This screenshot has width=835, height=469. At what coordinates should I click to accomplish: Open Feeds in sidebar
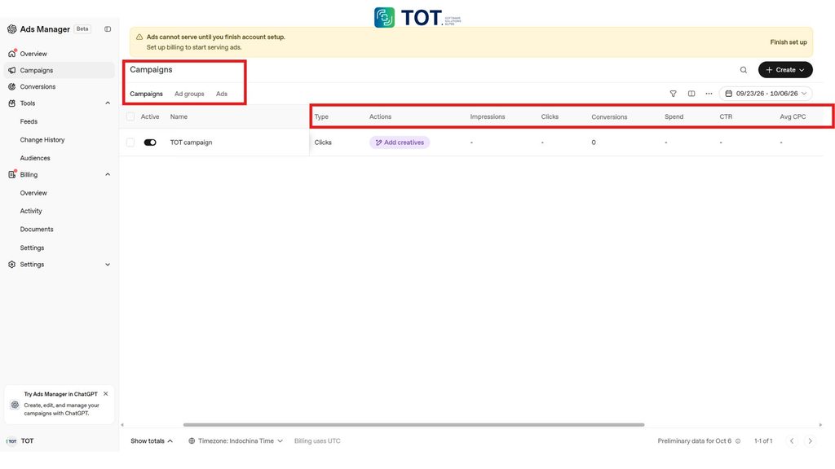coord(29,122)
